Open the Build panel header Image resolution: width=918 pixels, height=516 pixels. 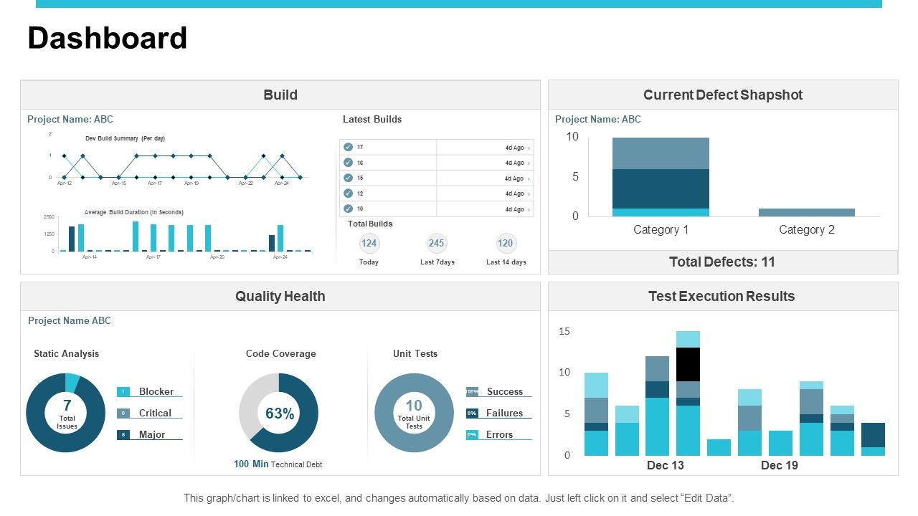click(280, 95)
